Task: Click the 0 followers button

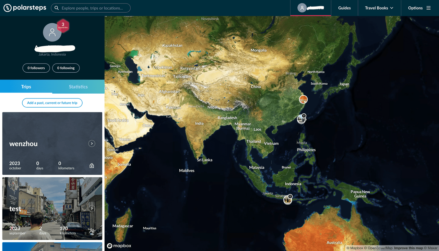Action: [x=36, y=68]
